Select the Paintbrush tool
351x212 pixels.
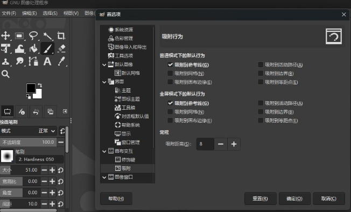click(47, 48)
